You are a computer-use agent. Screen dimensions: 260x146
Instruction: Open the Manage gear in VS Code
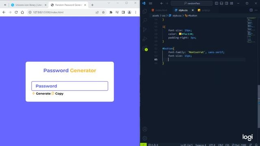[x=145, y=138]
